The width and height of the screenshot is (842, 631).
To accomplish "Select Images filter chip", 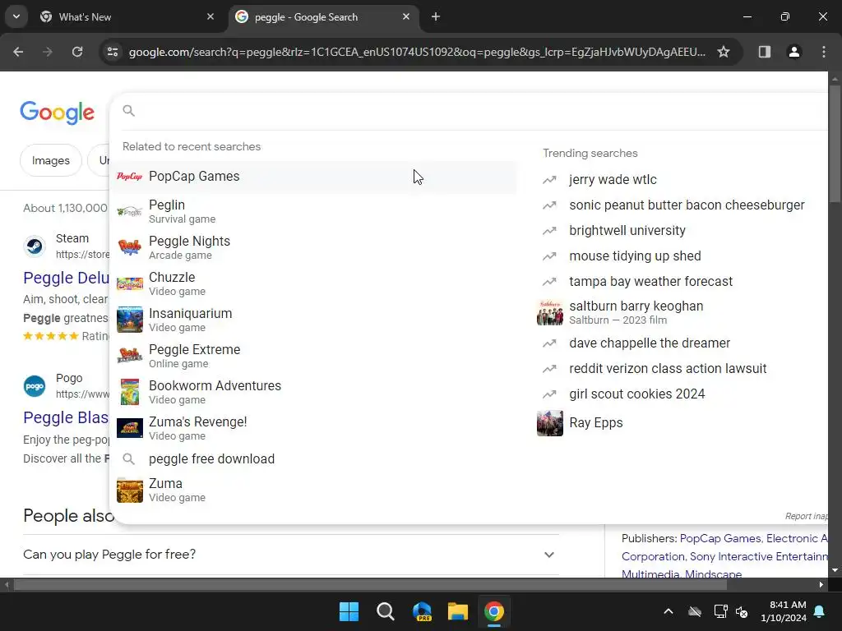I will tap(50, 160).
